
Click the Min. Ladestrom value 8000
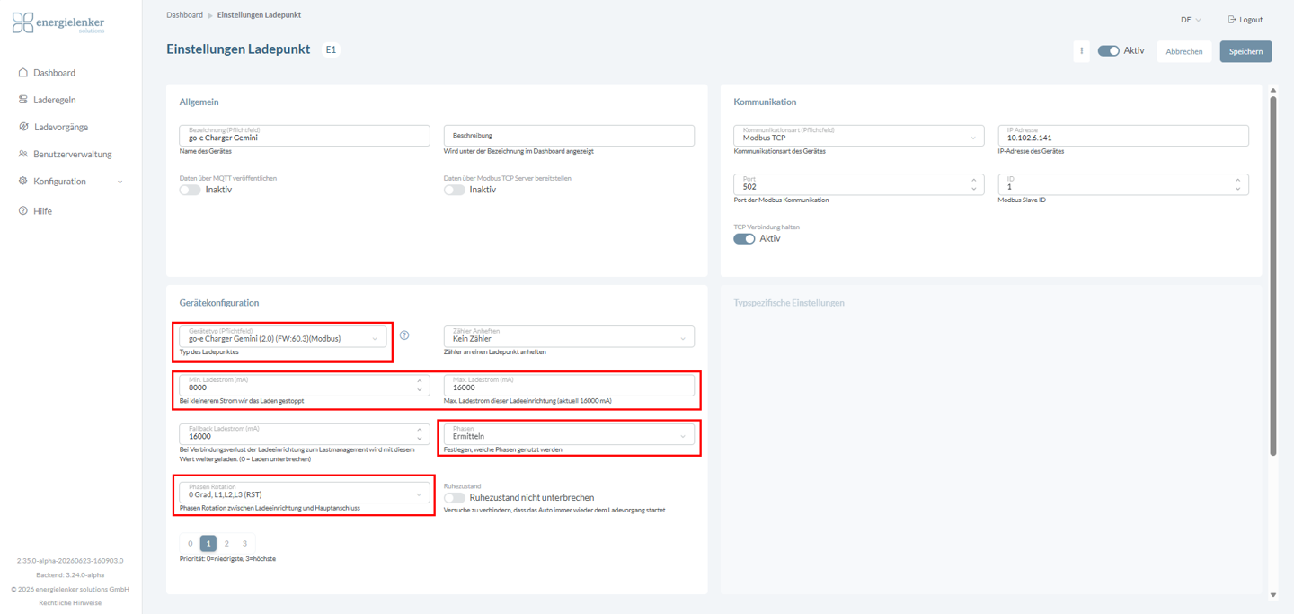pos(198,388)
